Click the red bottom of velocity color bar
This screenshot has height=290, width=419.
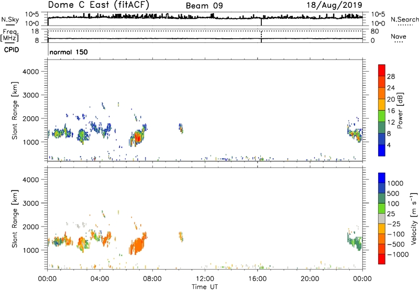tap(382, 259)
